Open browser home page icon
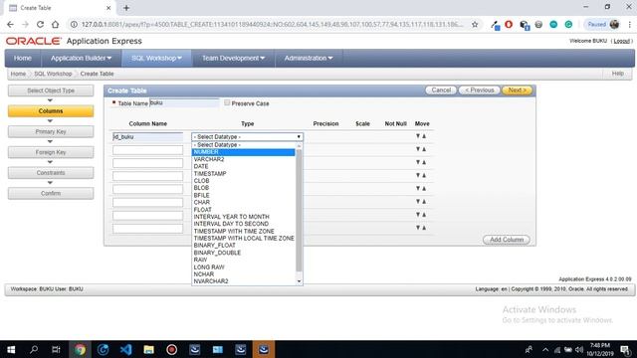This screenshot has height=358, width=637. point(55,24)
